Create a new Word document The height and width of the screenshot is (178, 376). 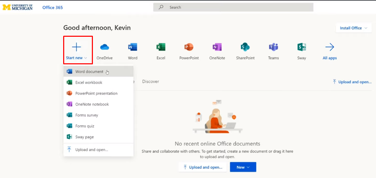[x=98, y=71]
